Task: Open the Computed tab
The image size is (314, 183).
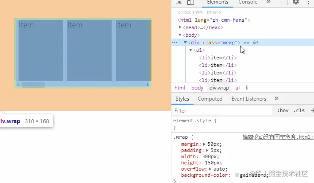Action: tap(210, 99)
